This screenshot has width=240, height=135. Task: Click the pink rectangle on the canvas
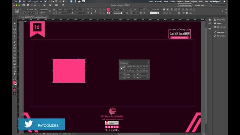[x=69, y=71]
